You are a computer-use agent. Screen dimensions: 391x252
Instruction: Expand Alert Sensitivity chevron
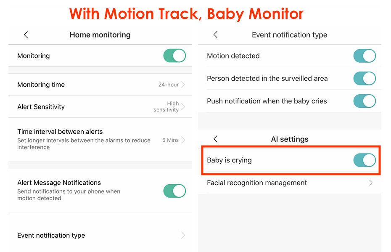tap(183, 107)
